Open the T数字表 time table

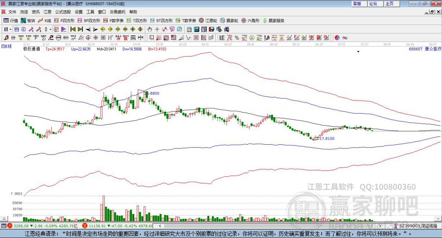186,21
